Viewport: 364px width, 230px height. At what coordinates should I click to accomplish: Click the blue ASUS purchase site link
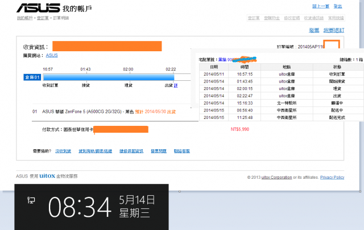tap(52, 55)
